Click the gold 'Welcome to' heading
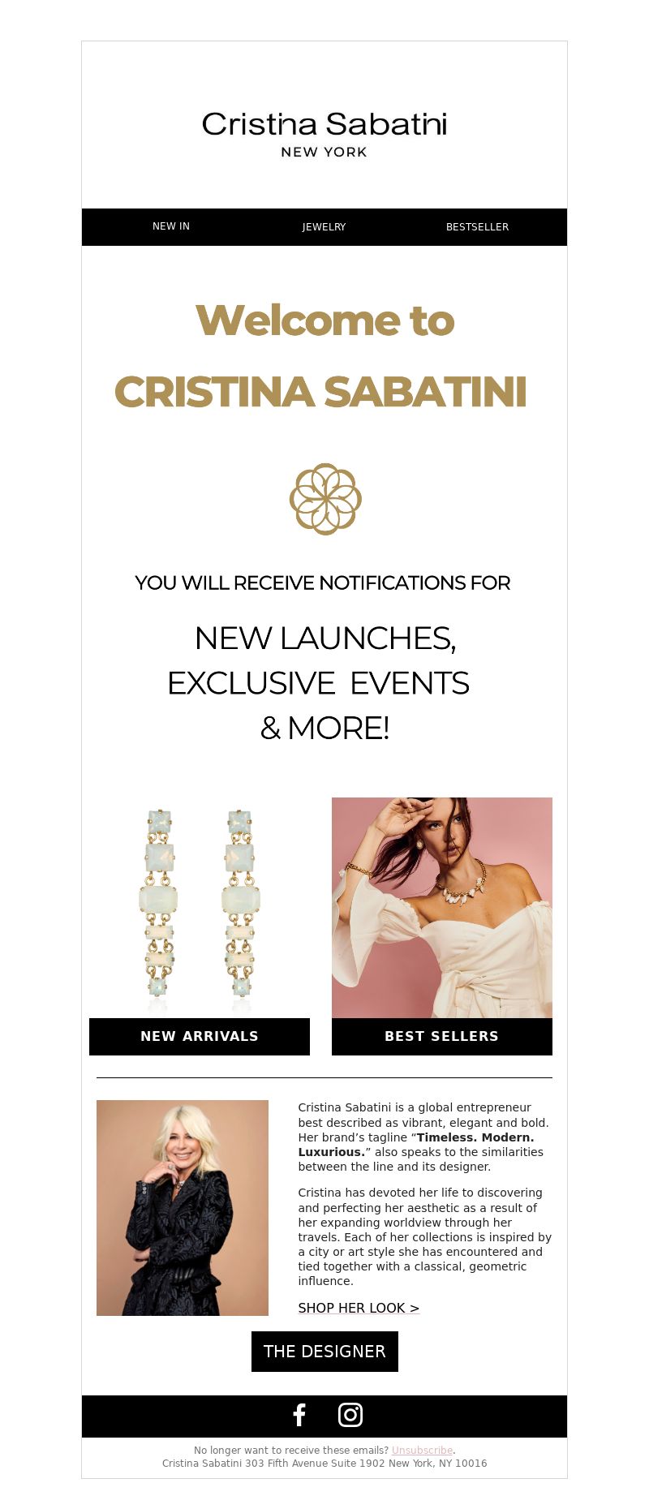 pyautogui.click(x=324, y=320)
